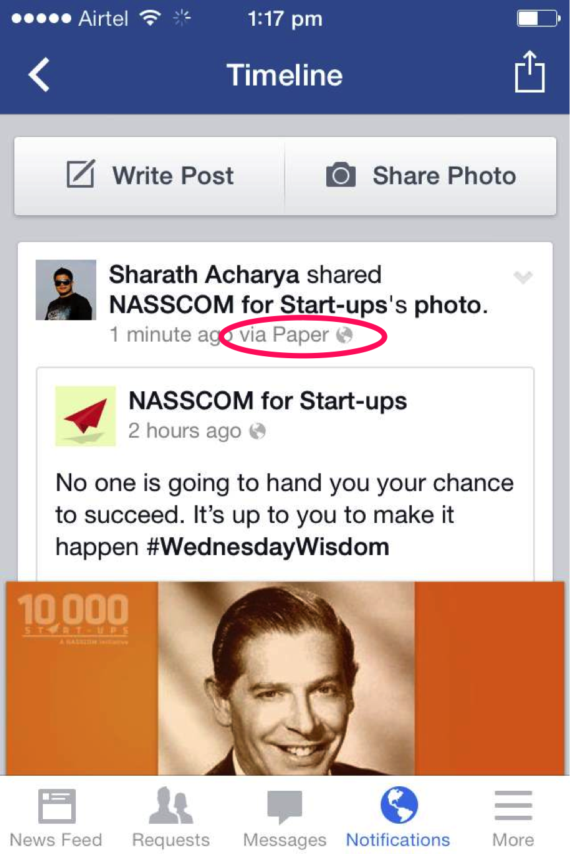
Task: Switch to the Notifications tab
Action: pyautogui.click(x=398, y=817)
